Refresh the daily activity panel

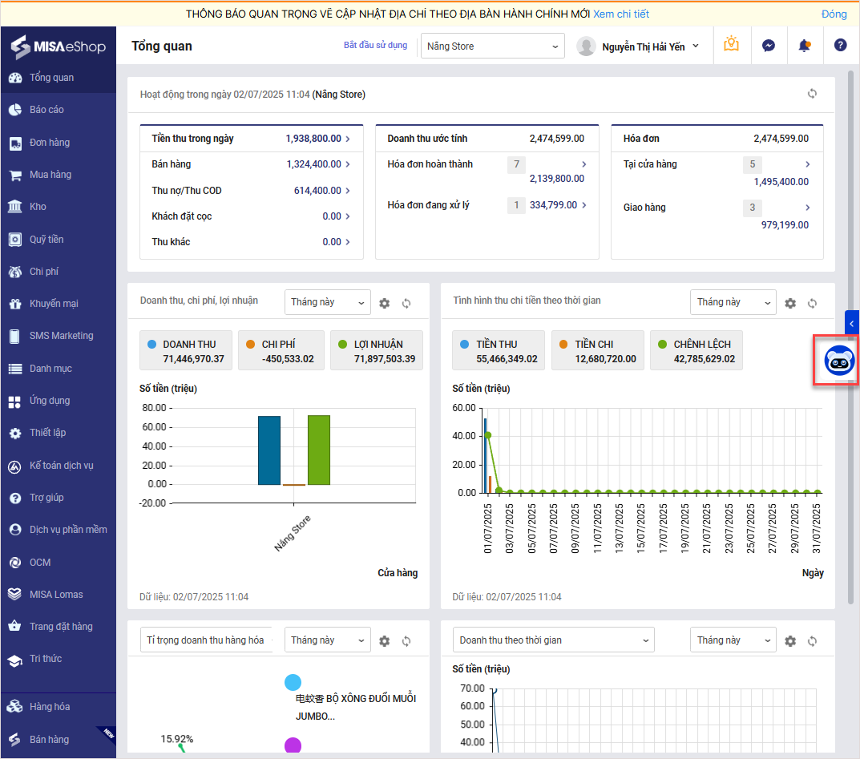point(812,94)
